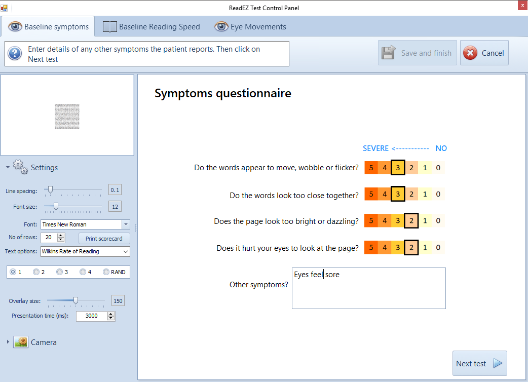Choose radio button 4 for text version

coord(83,272)
